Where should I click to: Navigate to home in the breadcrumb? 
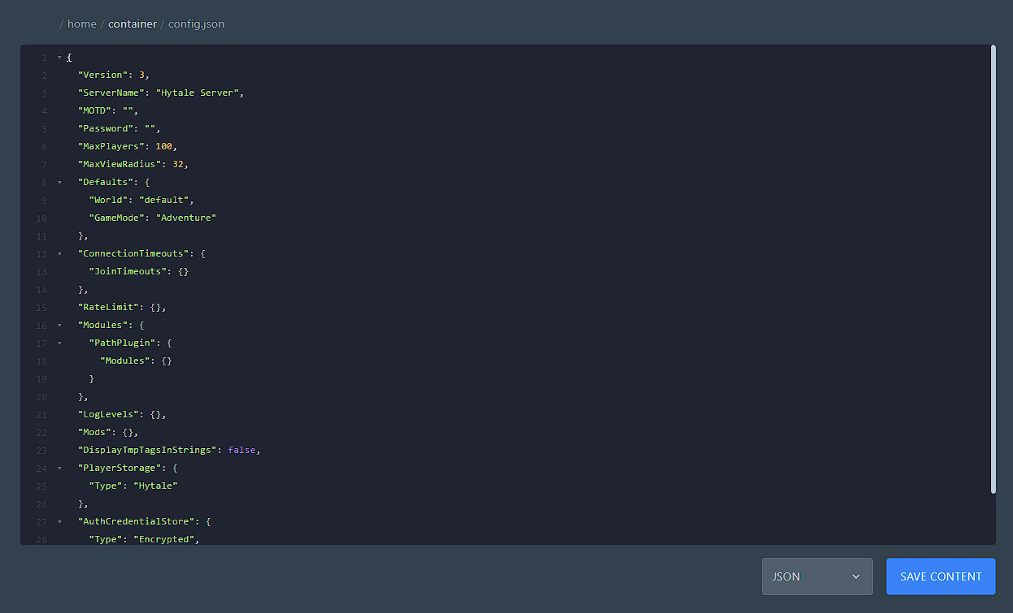[x=81, y=24]
